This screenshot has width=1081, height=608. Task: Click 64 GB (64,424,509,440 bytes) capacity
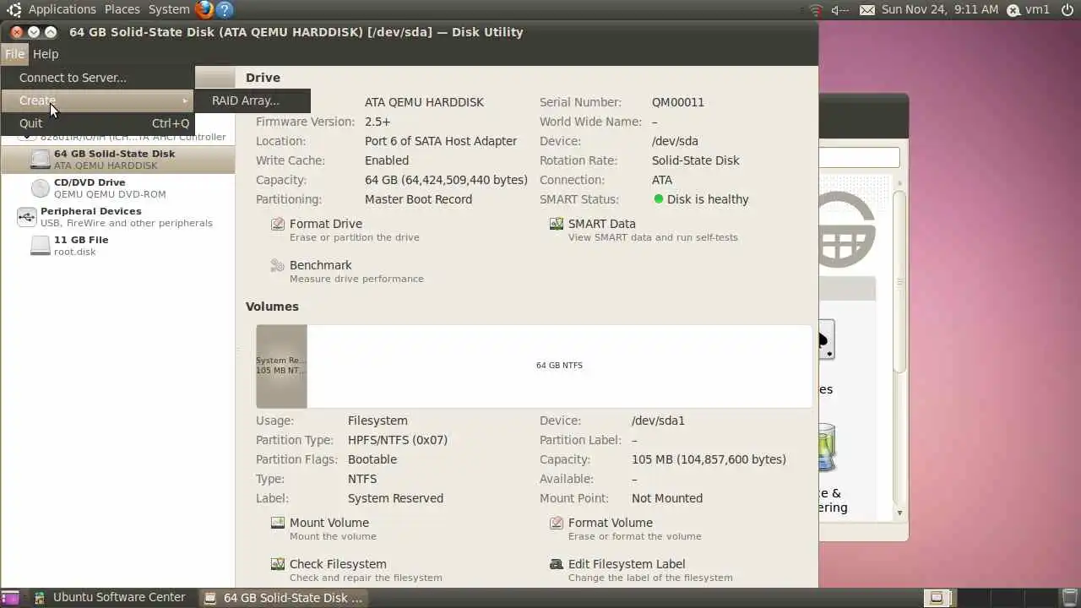(x=446, y=180)
